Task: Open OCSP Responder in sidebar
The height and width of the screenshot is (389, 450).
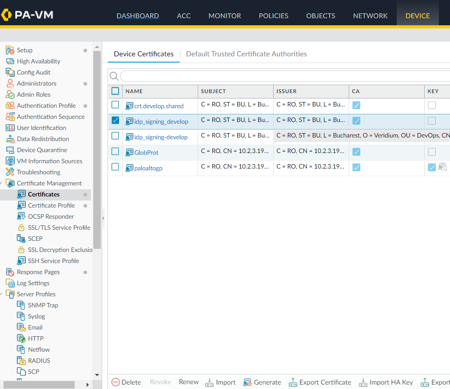Action: click(51, 216)
